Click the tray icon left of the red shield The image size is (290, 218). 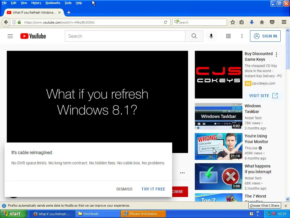click(269, 214)
